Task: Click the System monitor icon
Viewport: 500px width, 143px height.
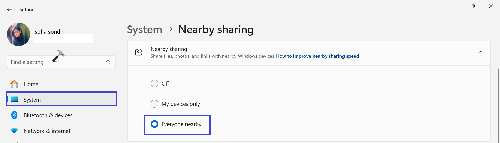Action: [14, 100]
